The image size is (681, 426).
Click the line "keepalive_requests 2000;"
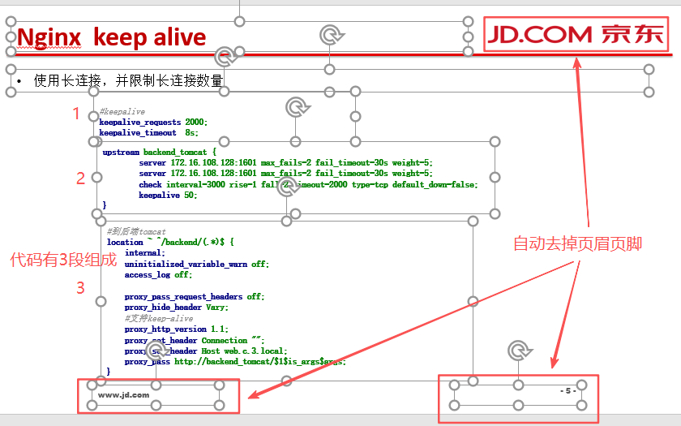153,123
